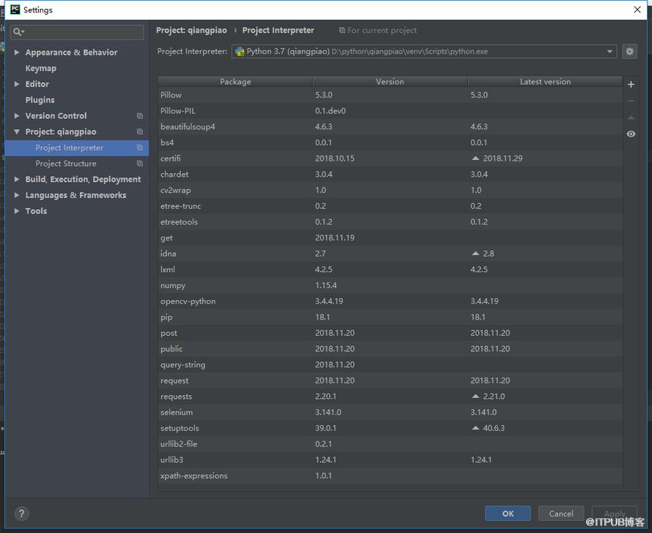Select the opencv-python package row
This screenshot has height=533, width=652.
[x=390, y=301]
